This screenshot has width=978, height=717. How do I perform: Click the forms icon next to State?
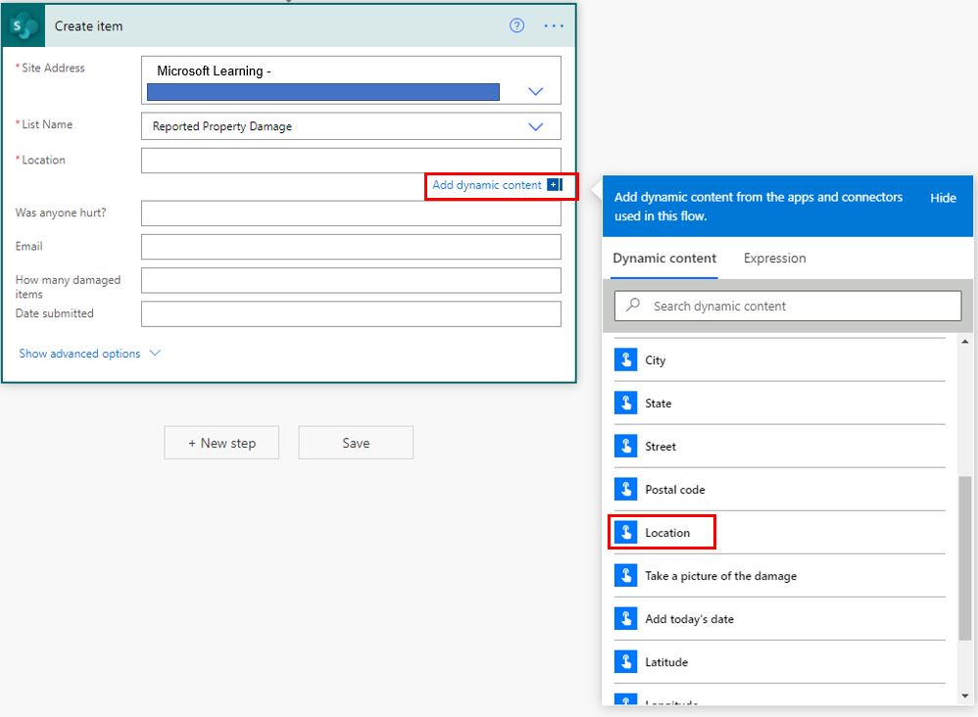click(x=625, y=403)
